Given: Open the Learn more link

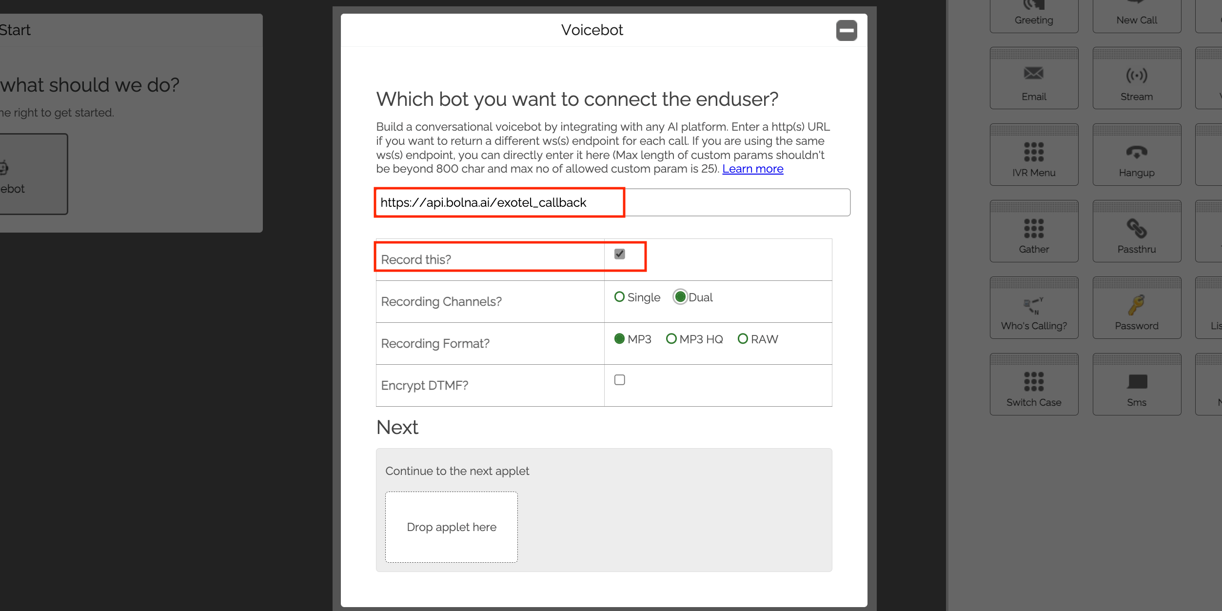Looking at the screenshot, I should pos(753,168).
